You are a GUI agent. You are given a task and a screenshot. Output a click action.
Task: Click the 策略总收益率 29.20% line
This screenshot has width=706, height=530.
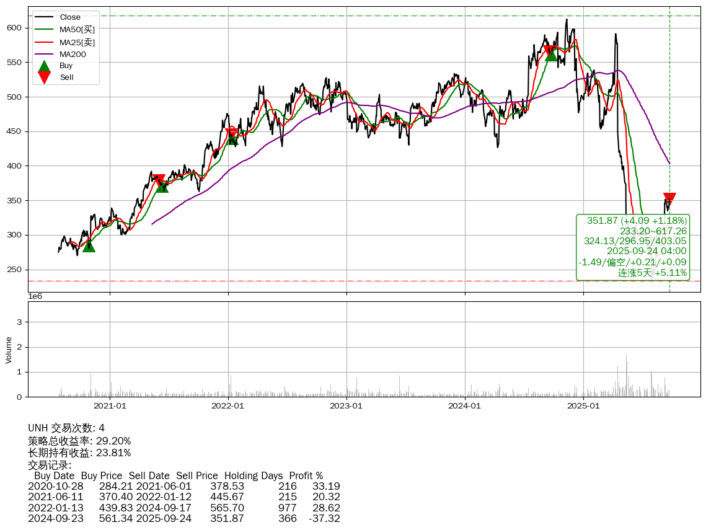(x=79, y=441)
